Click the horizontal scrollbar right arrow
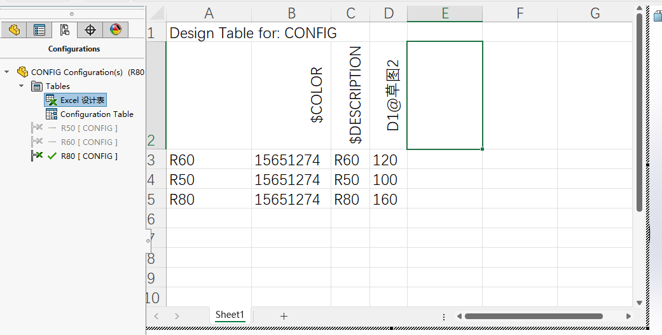The width and height of the screenshot is (662, 335). (629, 316)
